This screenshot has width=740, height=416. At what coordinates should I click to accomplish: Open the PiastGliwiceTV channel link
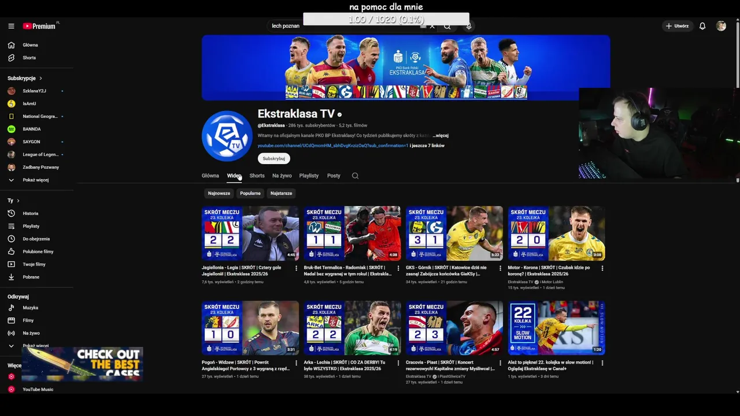451,377
